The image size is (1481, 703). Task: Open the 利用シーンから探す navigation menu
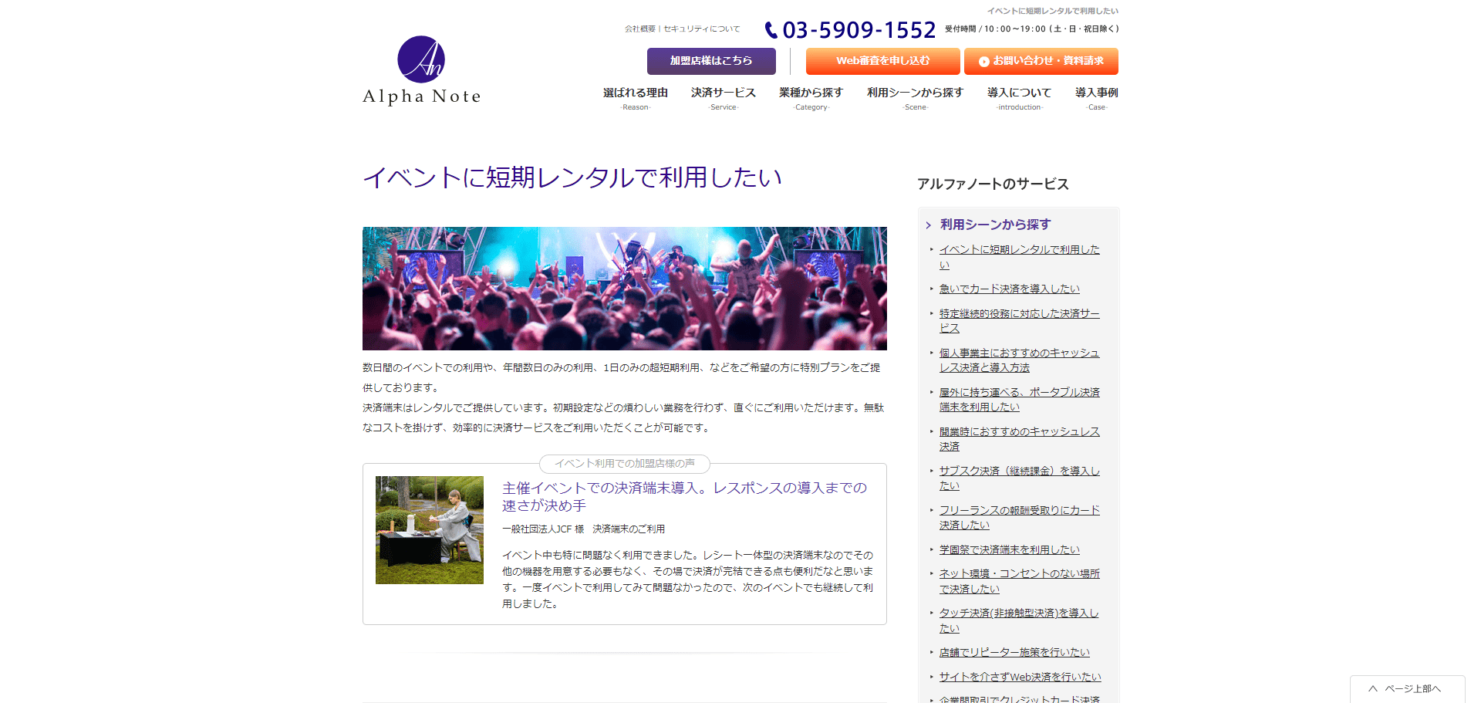coord(915,93)
